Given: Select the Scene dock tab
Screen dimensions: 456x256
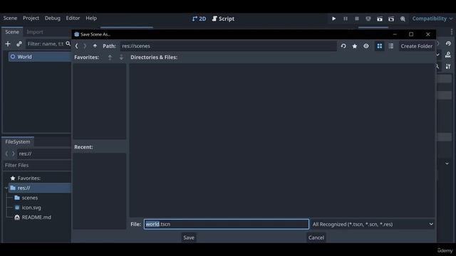Looking at the screenshot, I should click(12, 32).
